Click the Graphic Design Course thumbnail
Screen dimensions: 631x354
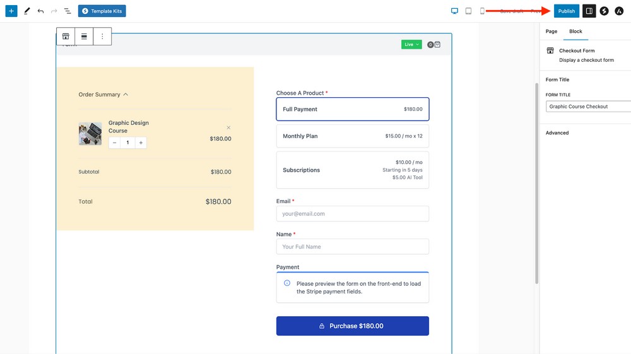coord(90,134)
